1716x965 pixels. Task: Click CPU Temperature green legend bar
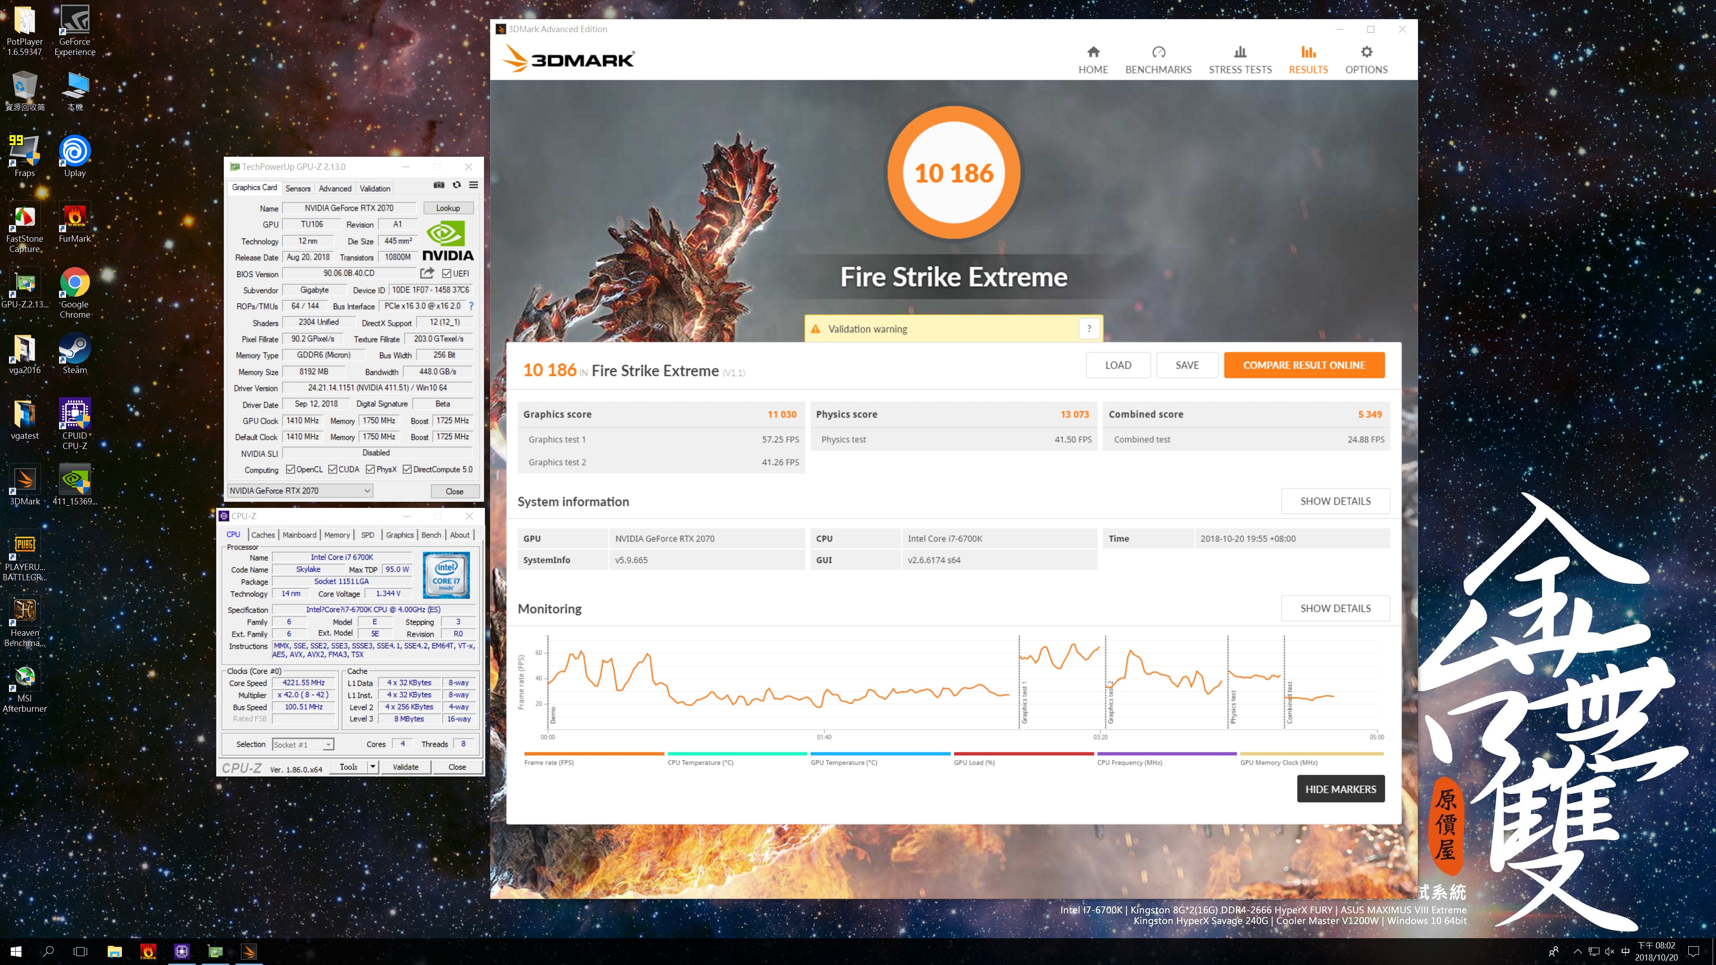click(x=737, y=754)
